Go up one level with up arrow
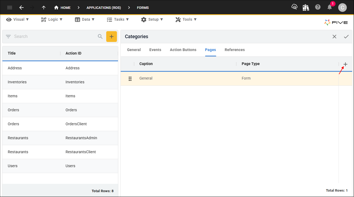354x197 pixels. tap(44, 8)
